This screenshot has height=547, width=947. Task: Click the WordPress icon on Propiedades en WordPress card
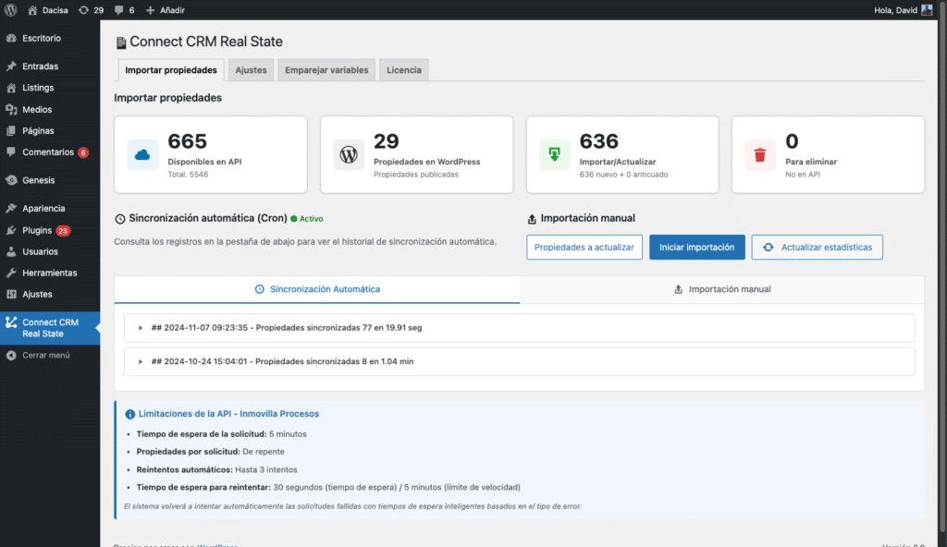[x=348, y=154]
